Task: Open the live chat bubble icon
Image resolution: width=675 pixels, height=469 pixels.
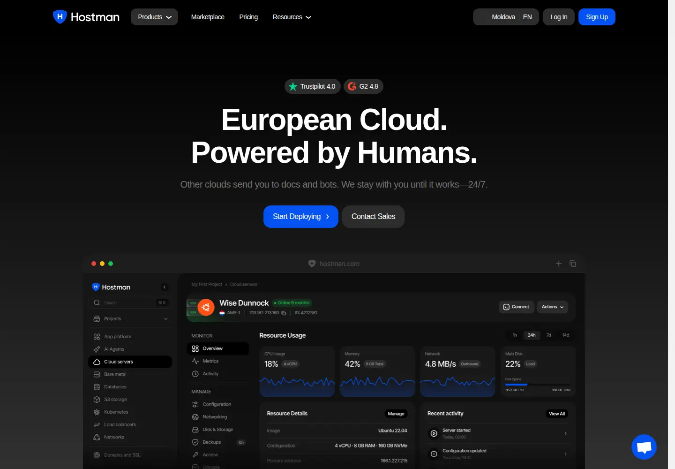Action: coord(644,447)
